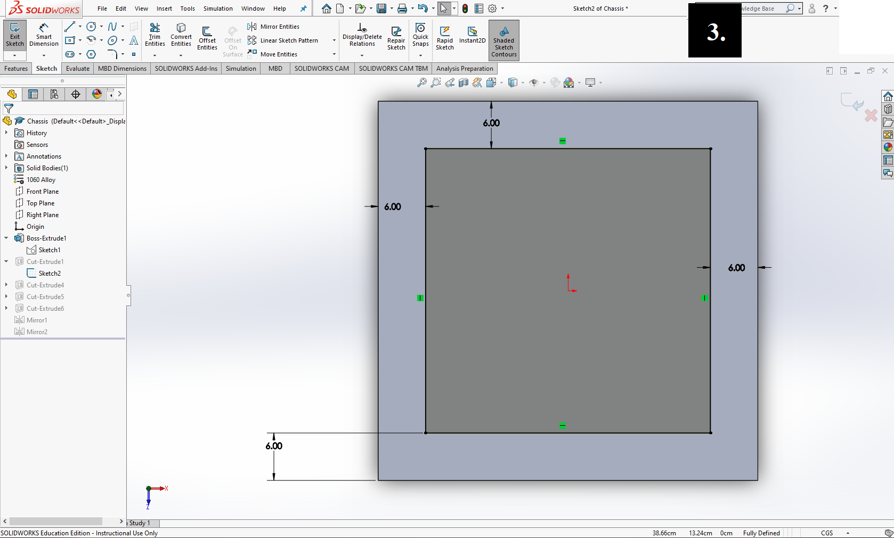Switch to MBD Dimensions tab

point(122,69)
